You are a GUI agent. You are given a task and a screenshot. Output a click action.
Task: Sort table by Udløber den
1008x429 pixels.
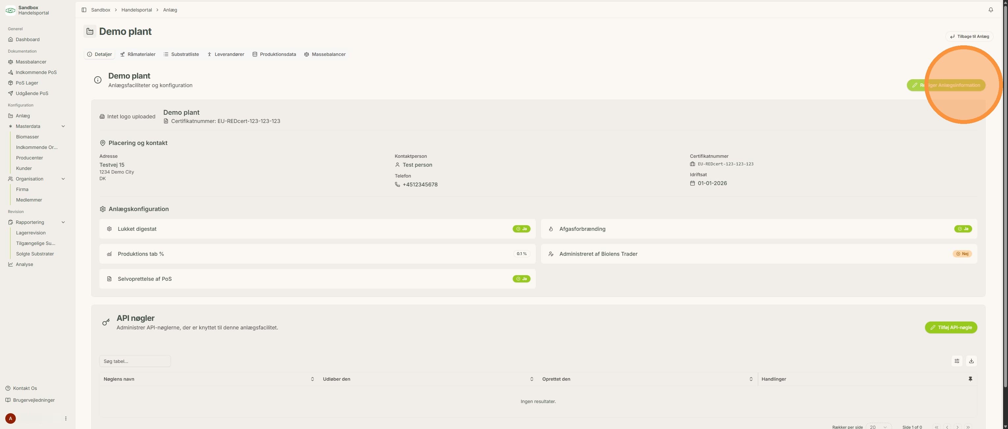(531, 379)
